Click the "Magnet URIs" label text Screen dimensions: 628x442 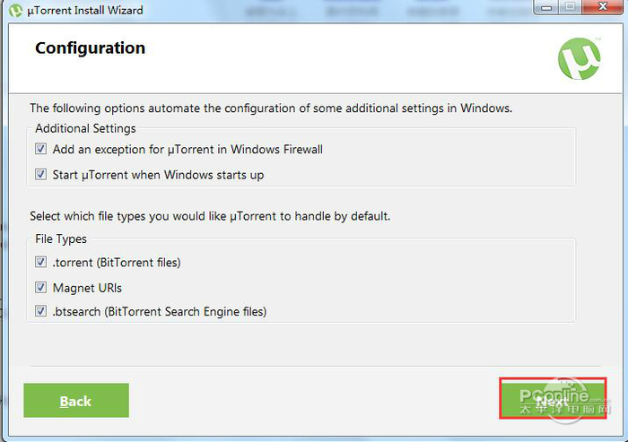coord(87,288)
